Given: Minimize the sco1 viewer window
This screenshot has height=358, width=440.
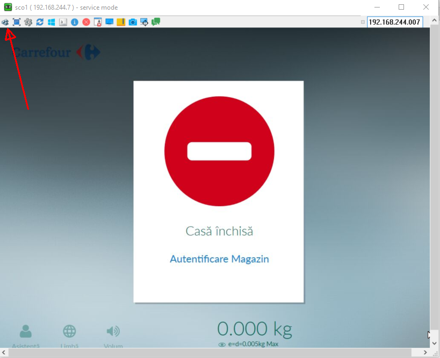Looking at the screenshot, I should [x=377, y=8].
